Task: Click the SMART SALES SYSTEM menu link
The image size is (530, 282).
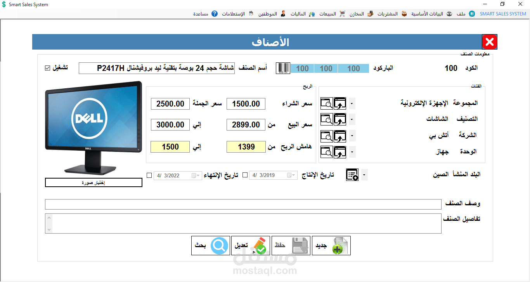Action: click(x=503, y=14)
